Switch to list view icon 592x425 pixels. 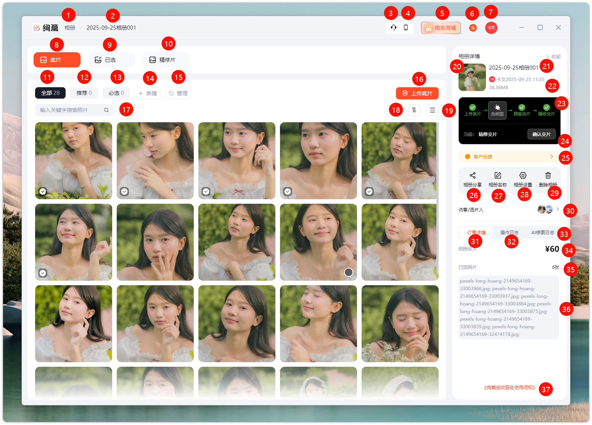432,110
